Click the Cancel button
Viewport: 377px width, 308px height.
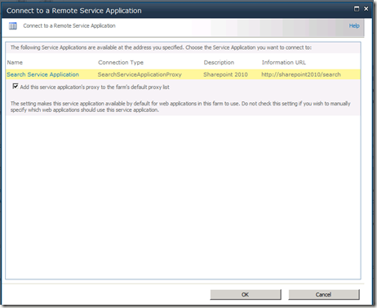(324, 294)
